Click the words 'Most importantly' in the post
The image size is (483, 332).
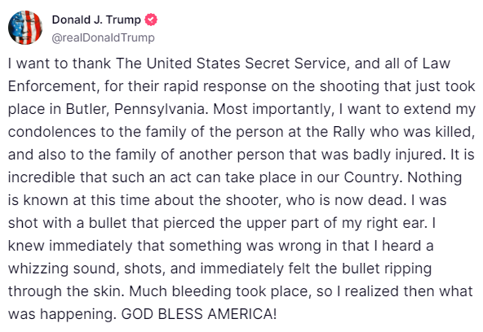pos(272,109)
